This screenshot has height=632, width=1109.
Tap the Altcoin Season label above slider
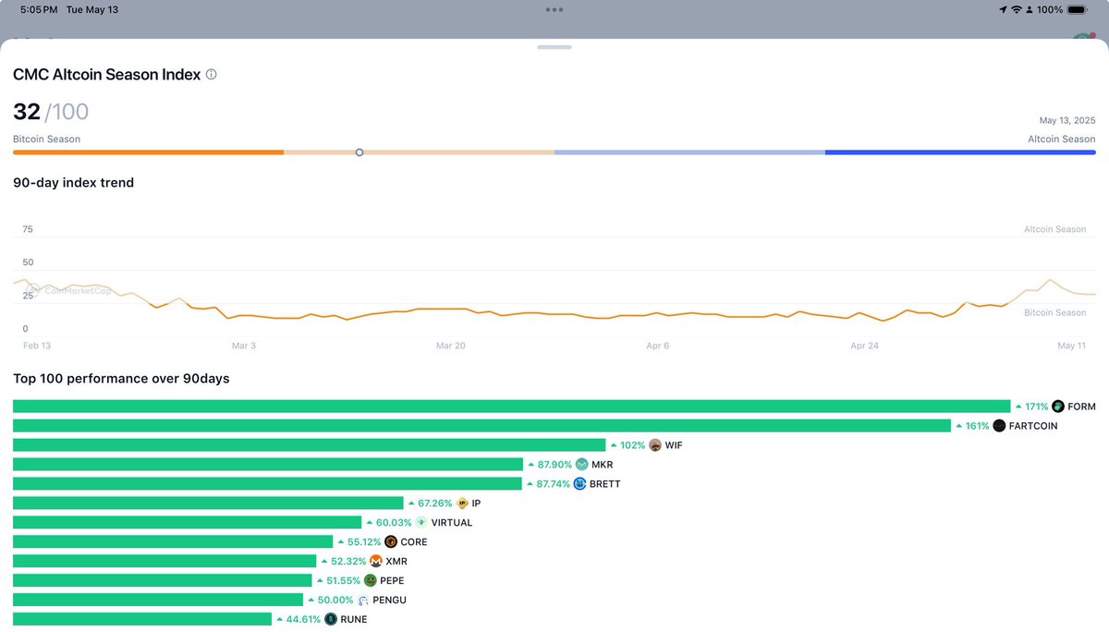point(1062,140)
